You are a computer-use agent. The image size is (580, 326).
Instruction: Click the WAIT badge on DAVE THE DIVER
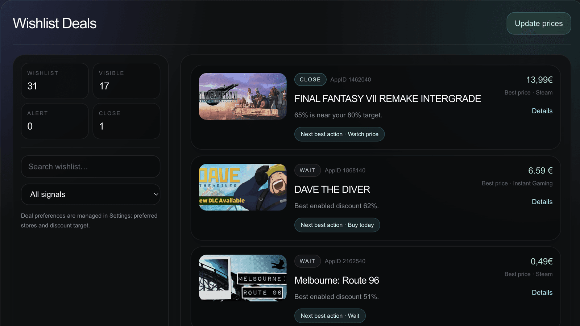[x=307, y=170]
